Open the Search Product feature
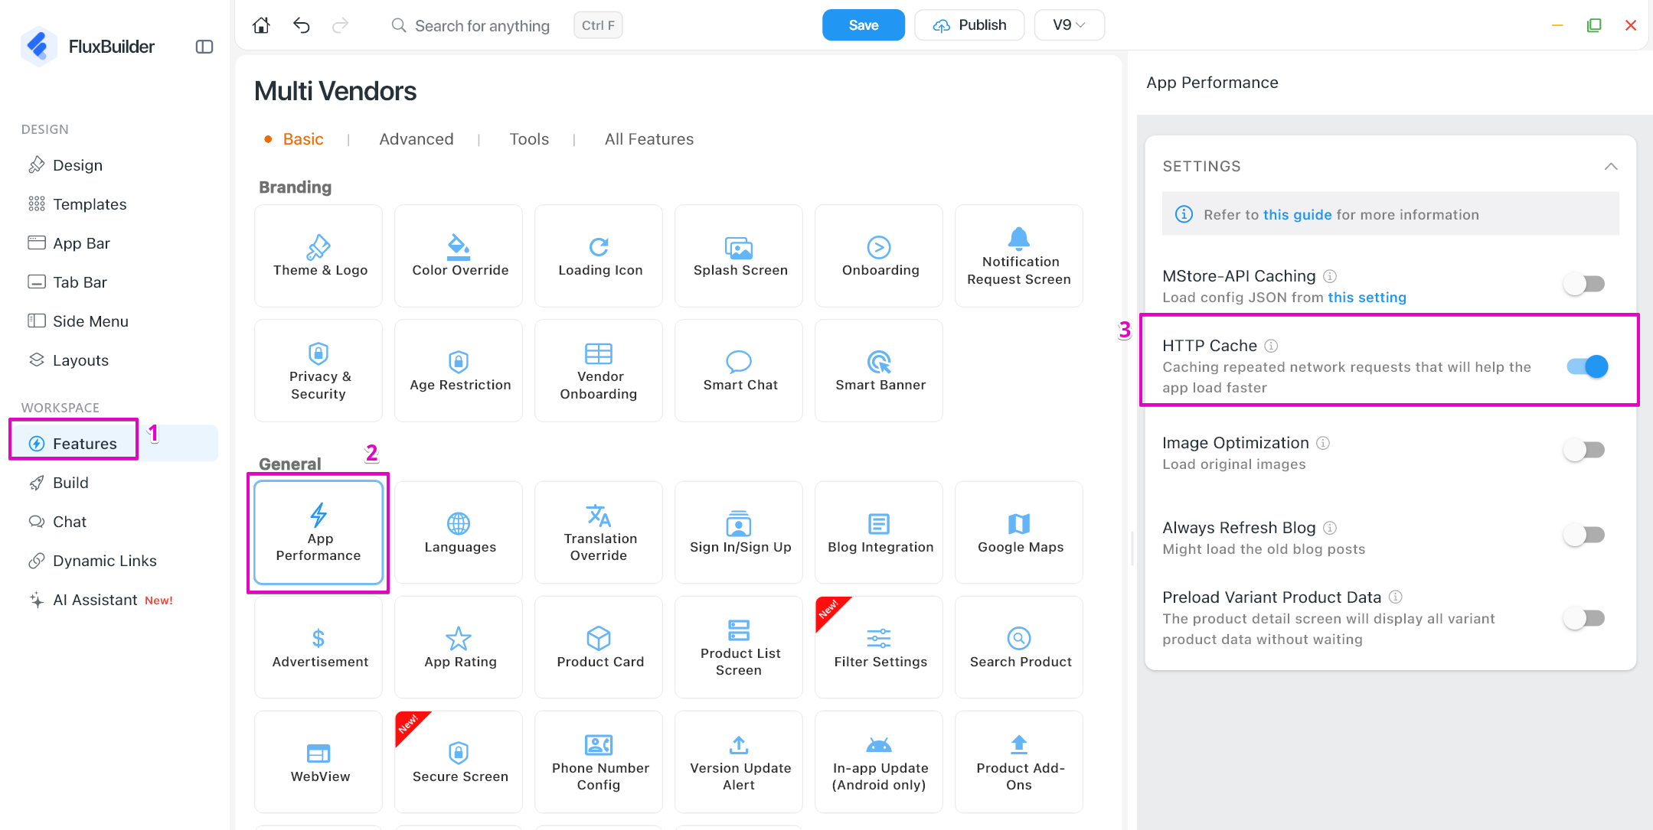This screenshot has height=830, width=1653. [x=1019, y=647]
